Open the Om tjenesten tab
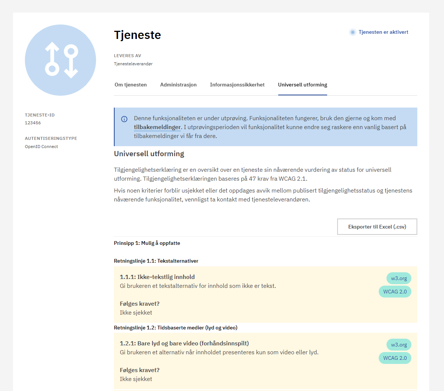The height and width of the screenshot is (391, 444). pyautogui.click(x=131, y=85)
